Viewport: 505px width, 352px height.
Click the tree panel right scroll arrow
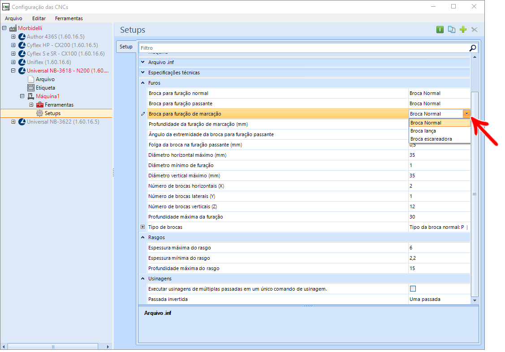(108, 347)
